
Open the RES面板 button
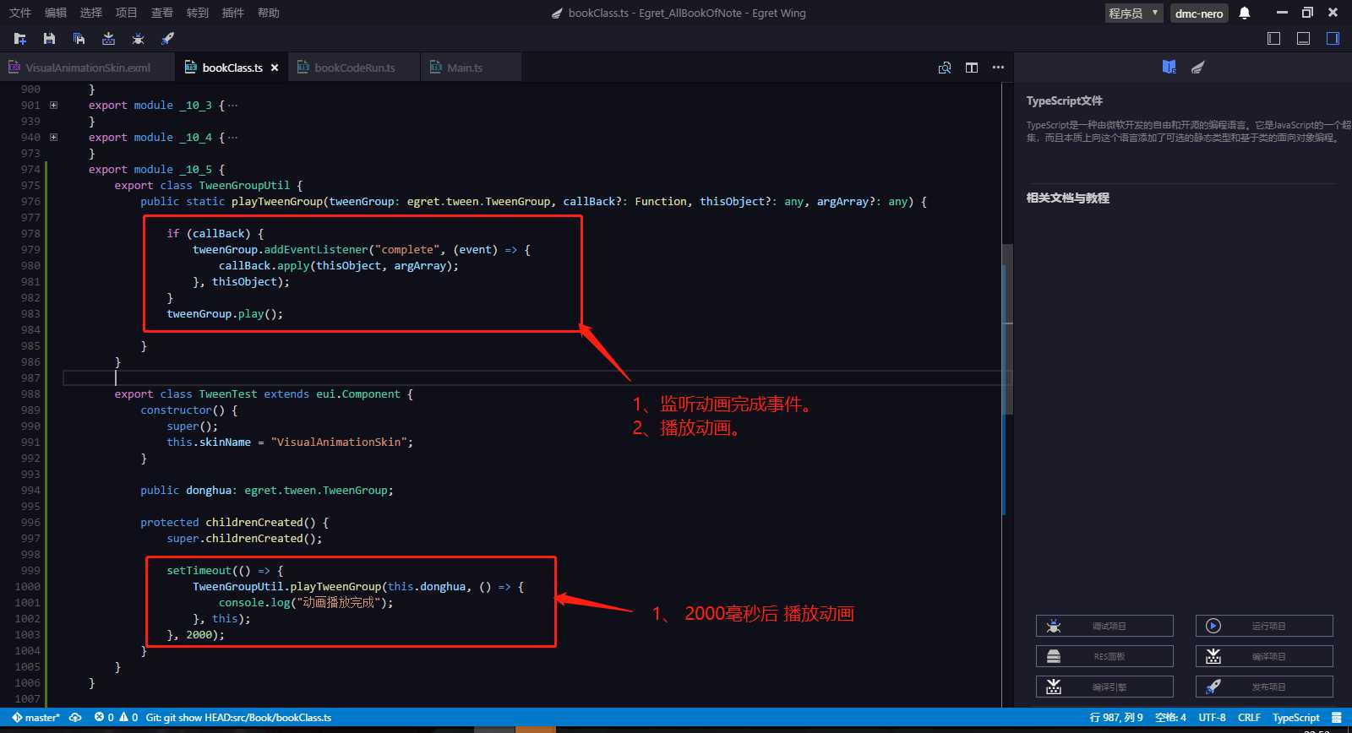[1104, 656]
